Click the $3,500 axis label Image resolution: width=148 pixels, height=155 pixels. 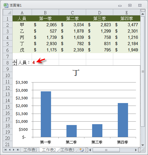22,82
